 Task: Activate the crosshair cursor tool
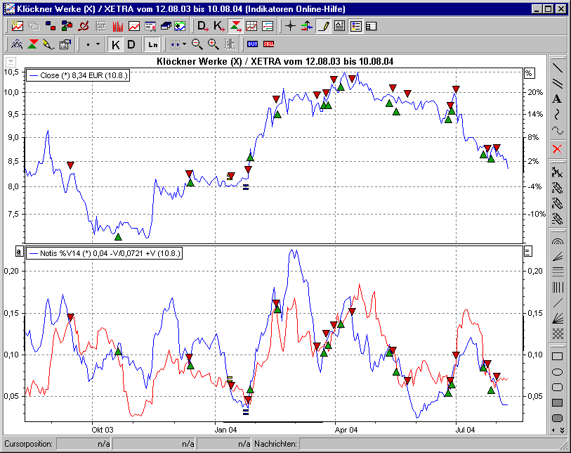point(289,25)
